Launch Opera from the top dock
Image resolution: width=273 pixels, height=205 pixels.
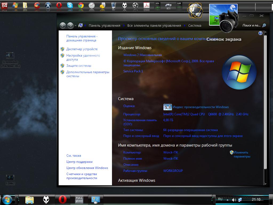point(59,6)
